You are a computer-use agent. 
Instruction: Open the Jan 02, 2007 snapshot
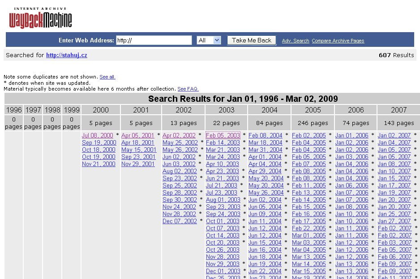[394, 135]
